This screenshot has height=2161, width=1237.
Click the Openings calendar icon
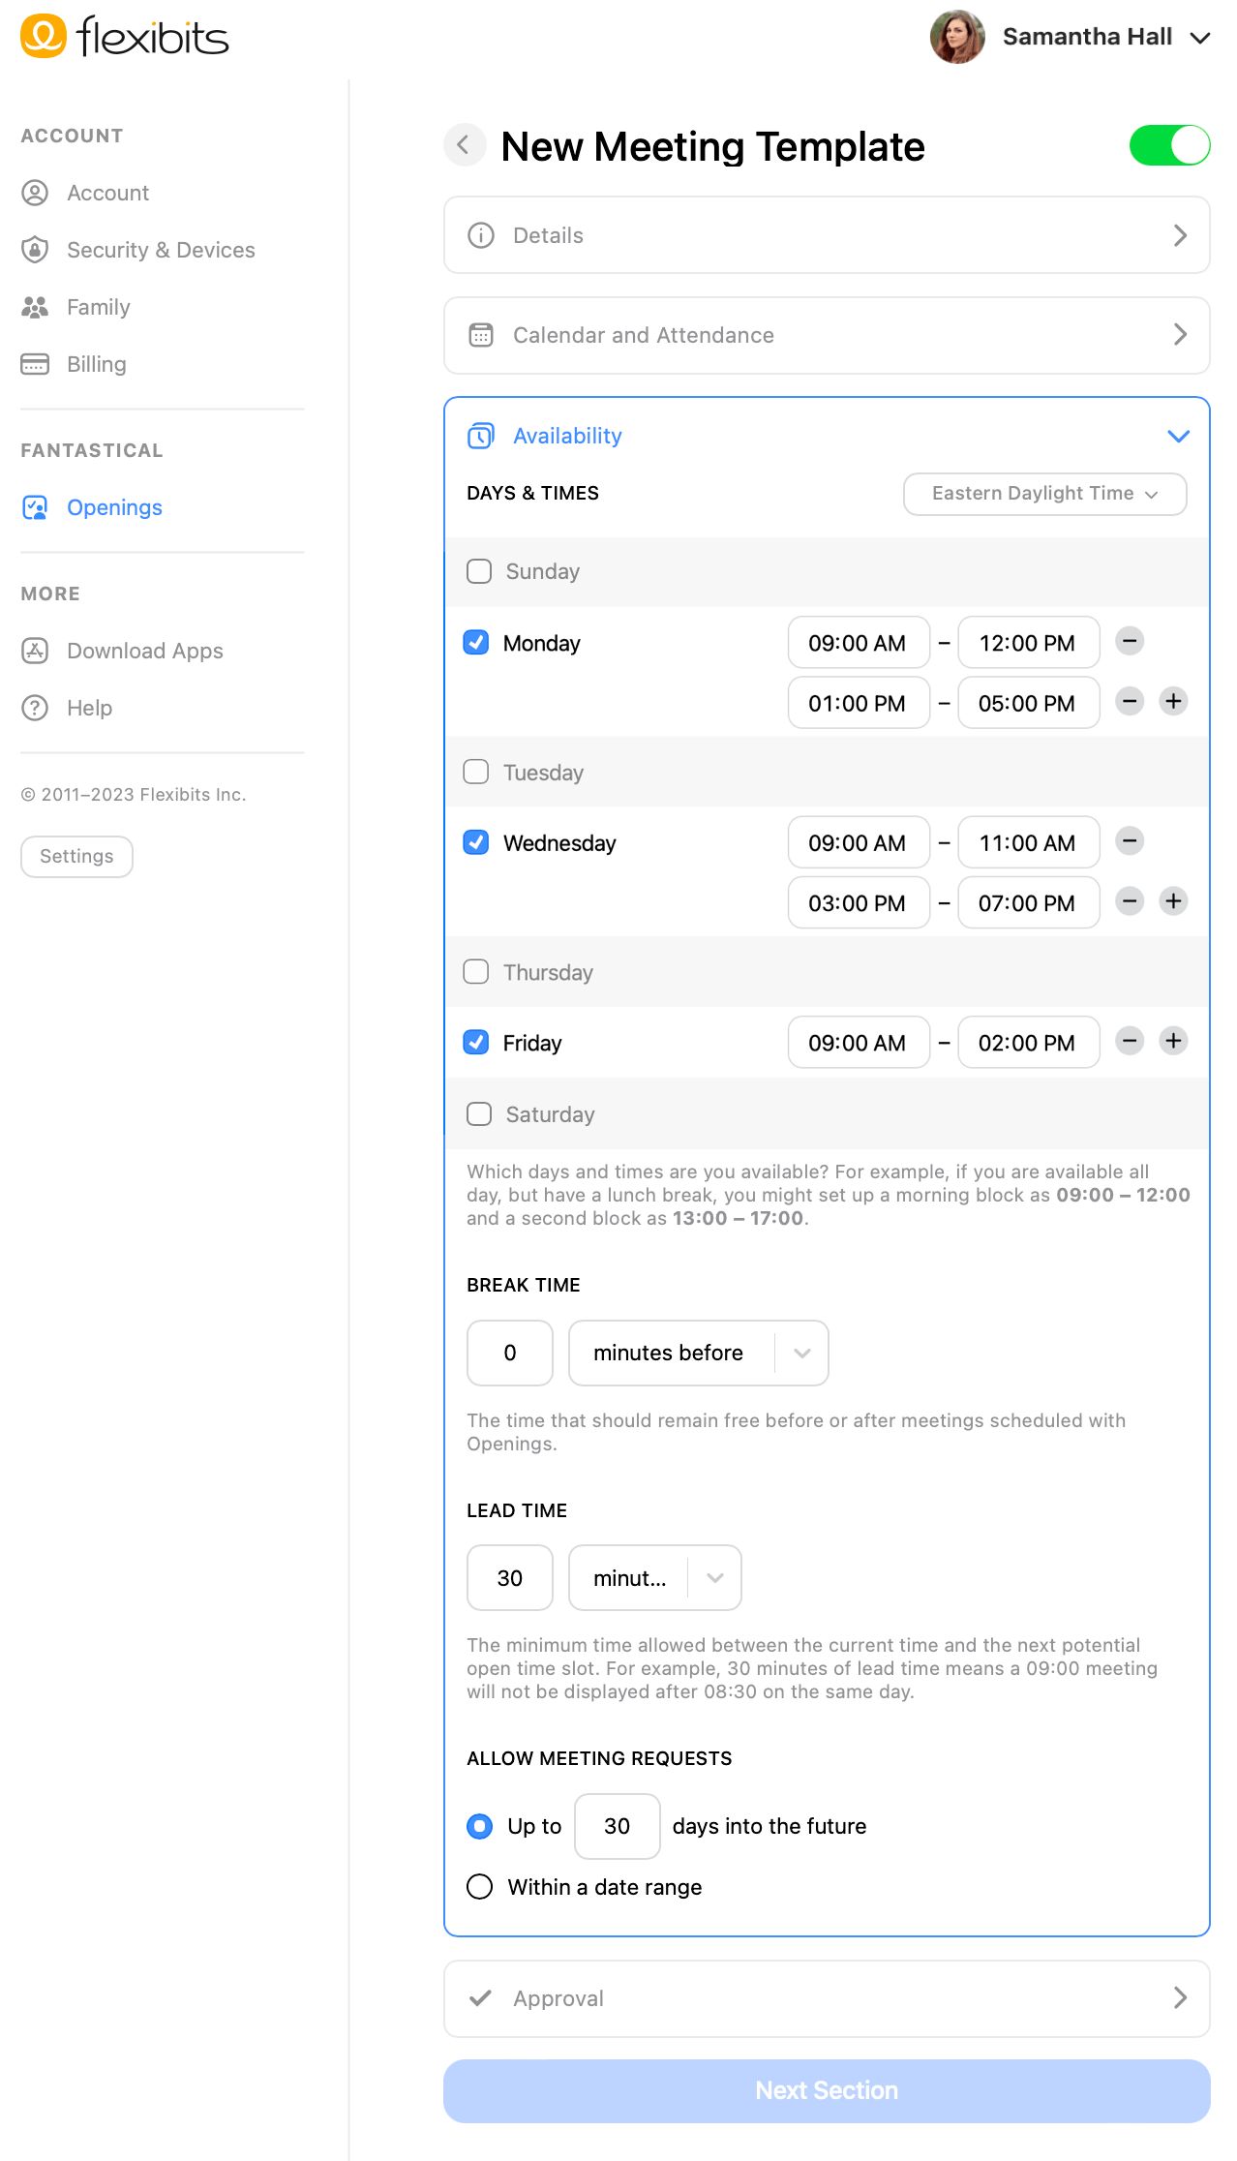(x=35, y=507)
